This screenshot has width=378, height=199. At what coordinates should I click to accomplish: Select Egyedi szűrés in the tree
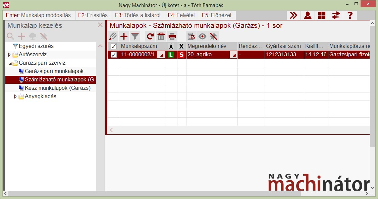coord(36,46)
